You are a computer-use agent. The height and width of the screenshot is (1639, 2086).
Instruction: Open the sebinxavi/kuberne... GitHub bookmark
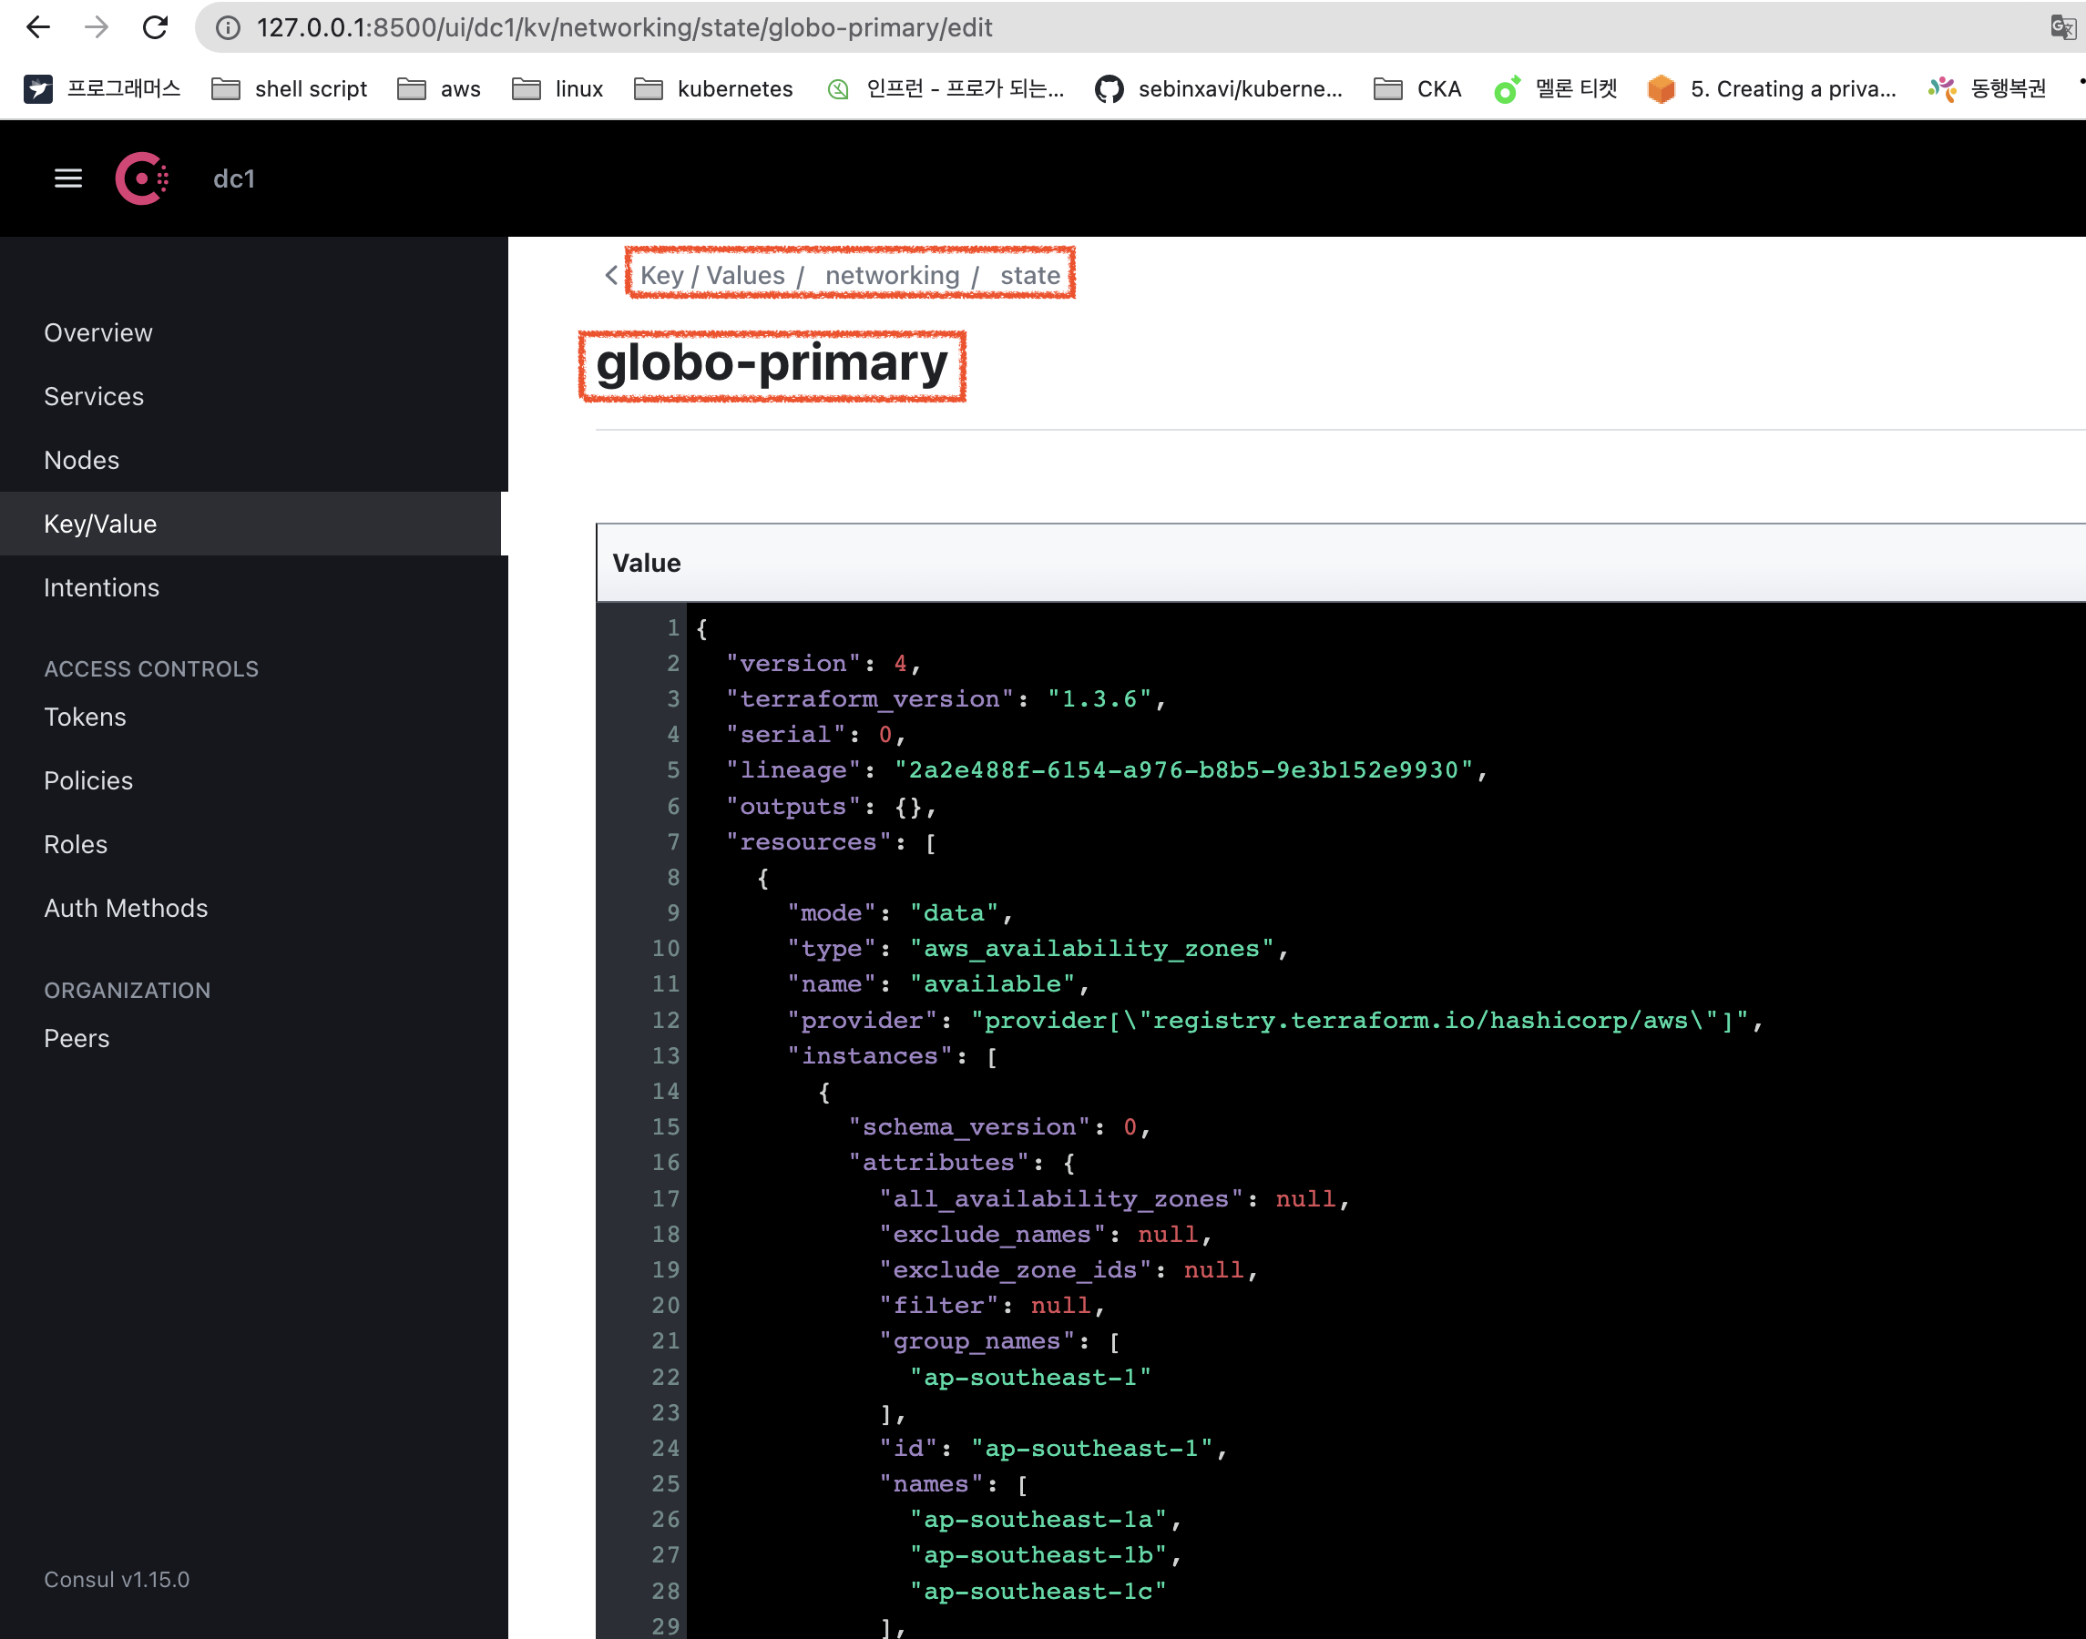click(x=1219, y=89)
